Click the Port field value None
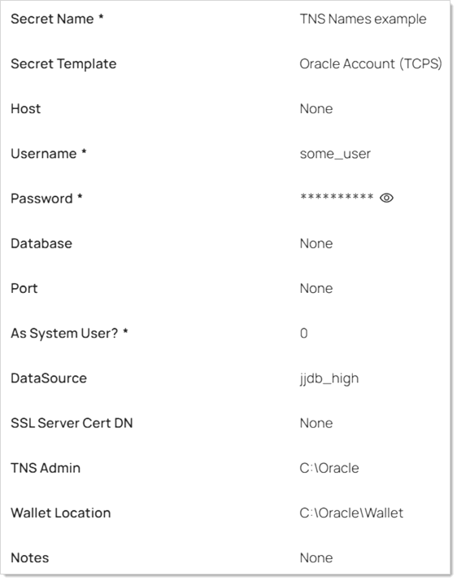The width and height of the screenshot is (457, 581). [316, 288]
